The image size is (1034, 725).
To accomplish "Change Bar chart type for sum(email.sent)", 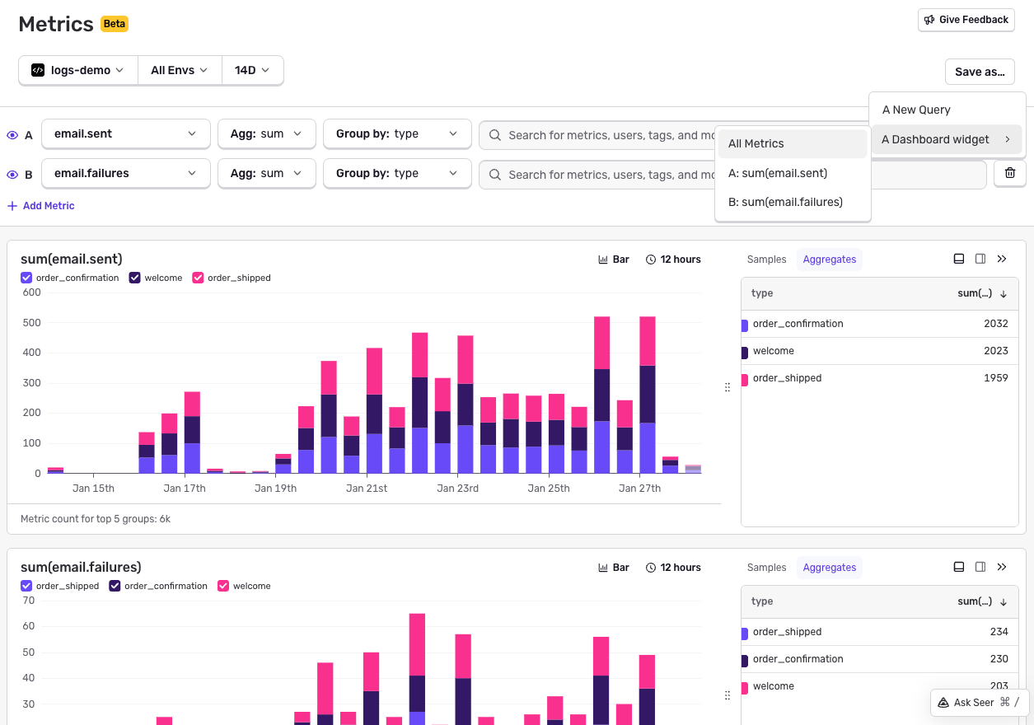I will coord(614,260).
